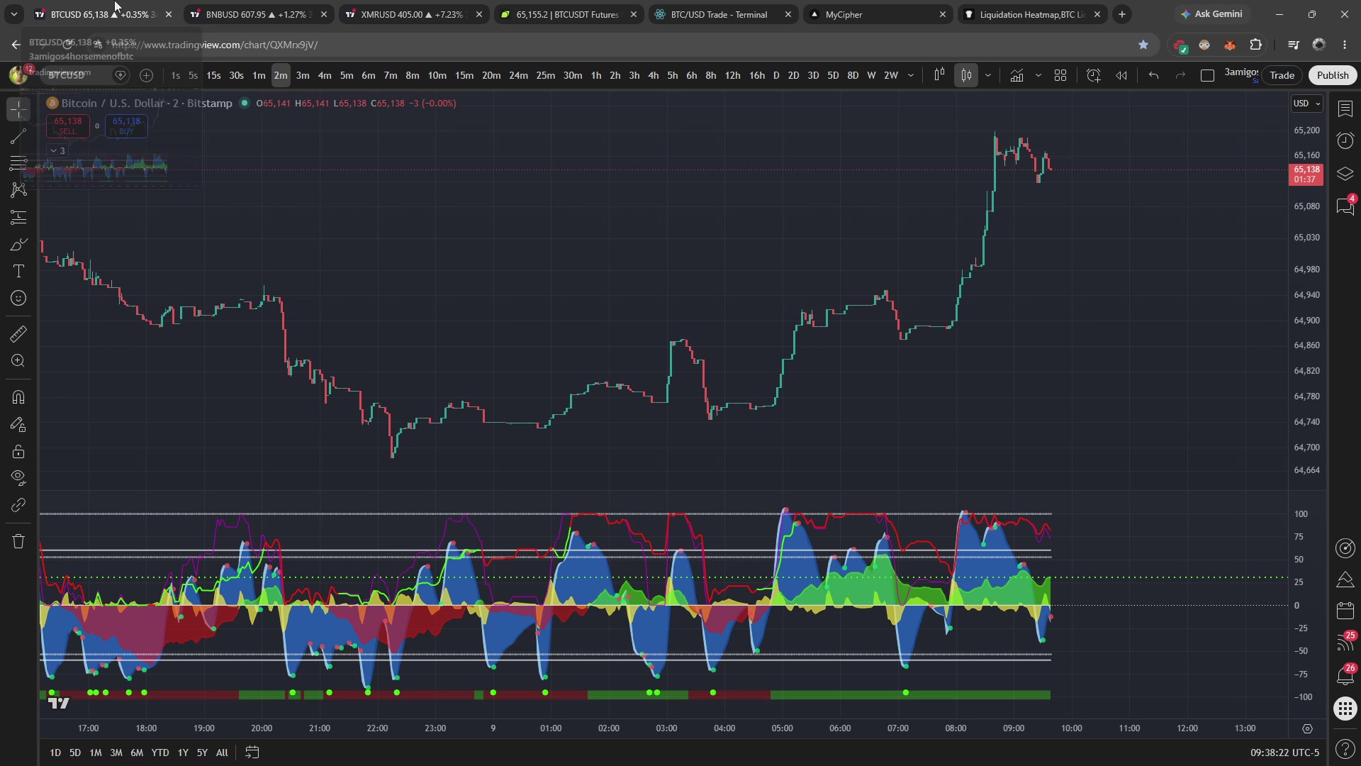The image size is (1361, 766).
Task: Open the MyCipher browser tab
Action: pos(878,14)
